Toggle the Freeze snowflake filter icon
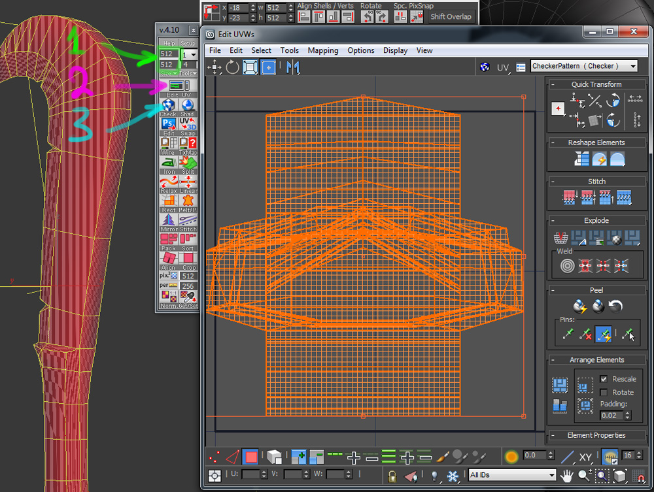The width and height of the screenshot is (654, 492). tap(452, 475)
